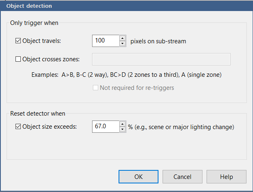
Task: Decrease Object travels pixels with down arrow
Action: pyautogui.click(x=122, y=44)
